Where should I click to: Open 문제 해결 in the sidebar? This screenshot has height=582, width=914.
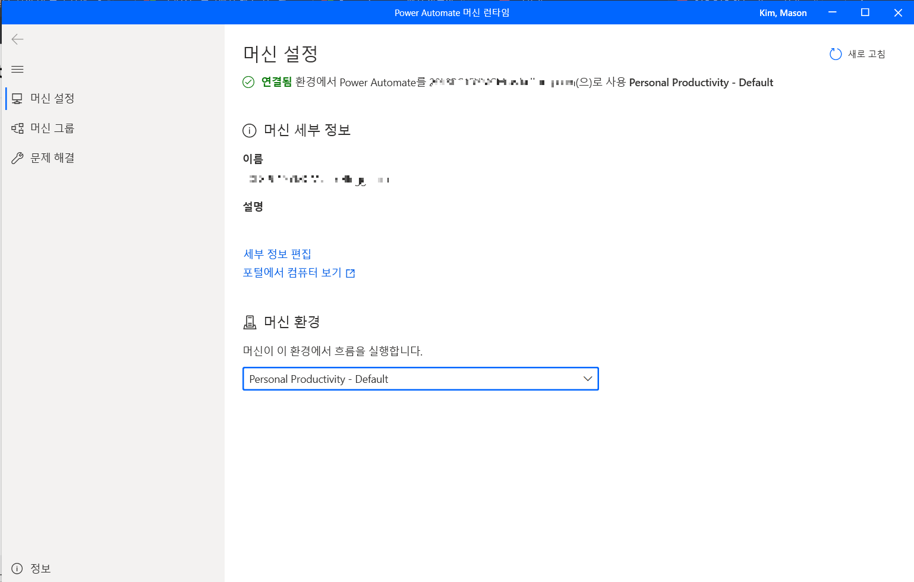click(113, 158)
